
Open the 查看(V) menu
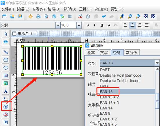pos(38,9)
